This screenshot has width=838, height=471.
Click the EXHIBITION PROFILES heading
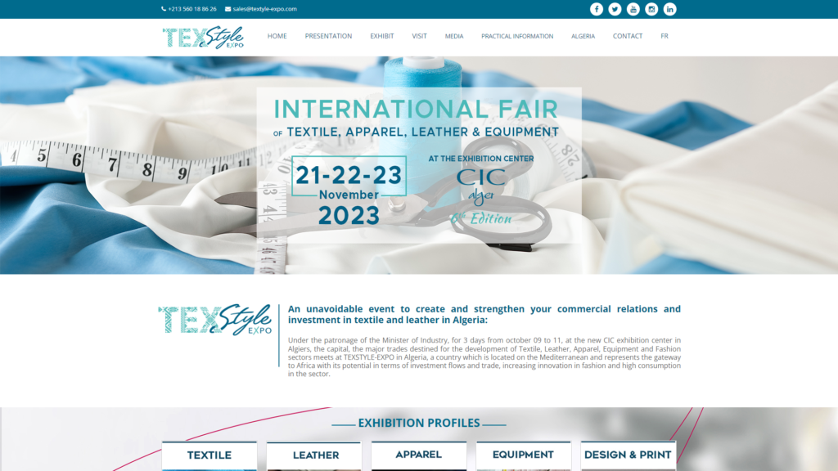click(419, 423)
